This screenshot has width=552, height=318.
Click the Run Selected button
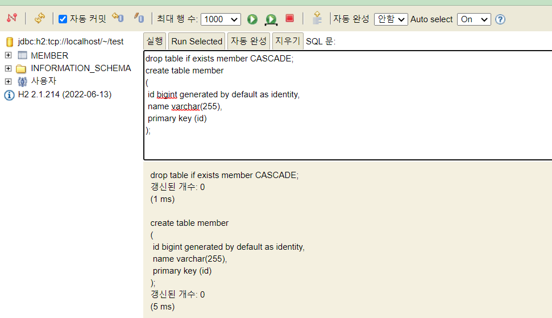pos(197,41)
